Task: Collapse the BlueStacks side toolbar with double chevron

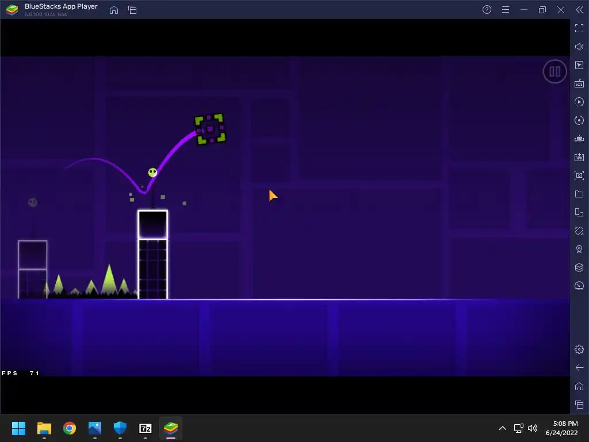Action: pos(580,10)
